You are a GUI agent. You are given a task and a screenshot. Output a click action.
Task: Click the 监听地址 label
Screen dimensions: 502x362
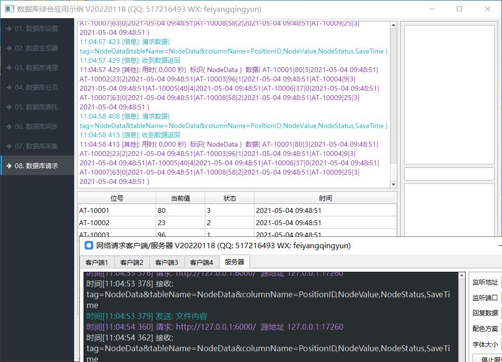[485, 282]
